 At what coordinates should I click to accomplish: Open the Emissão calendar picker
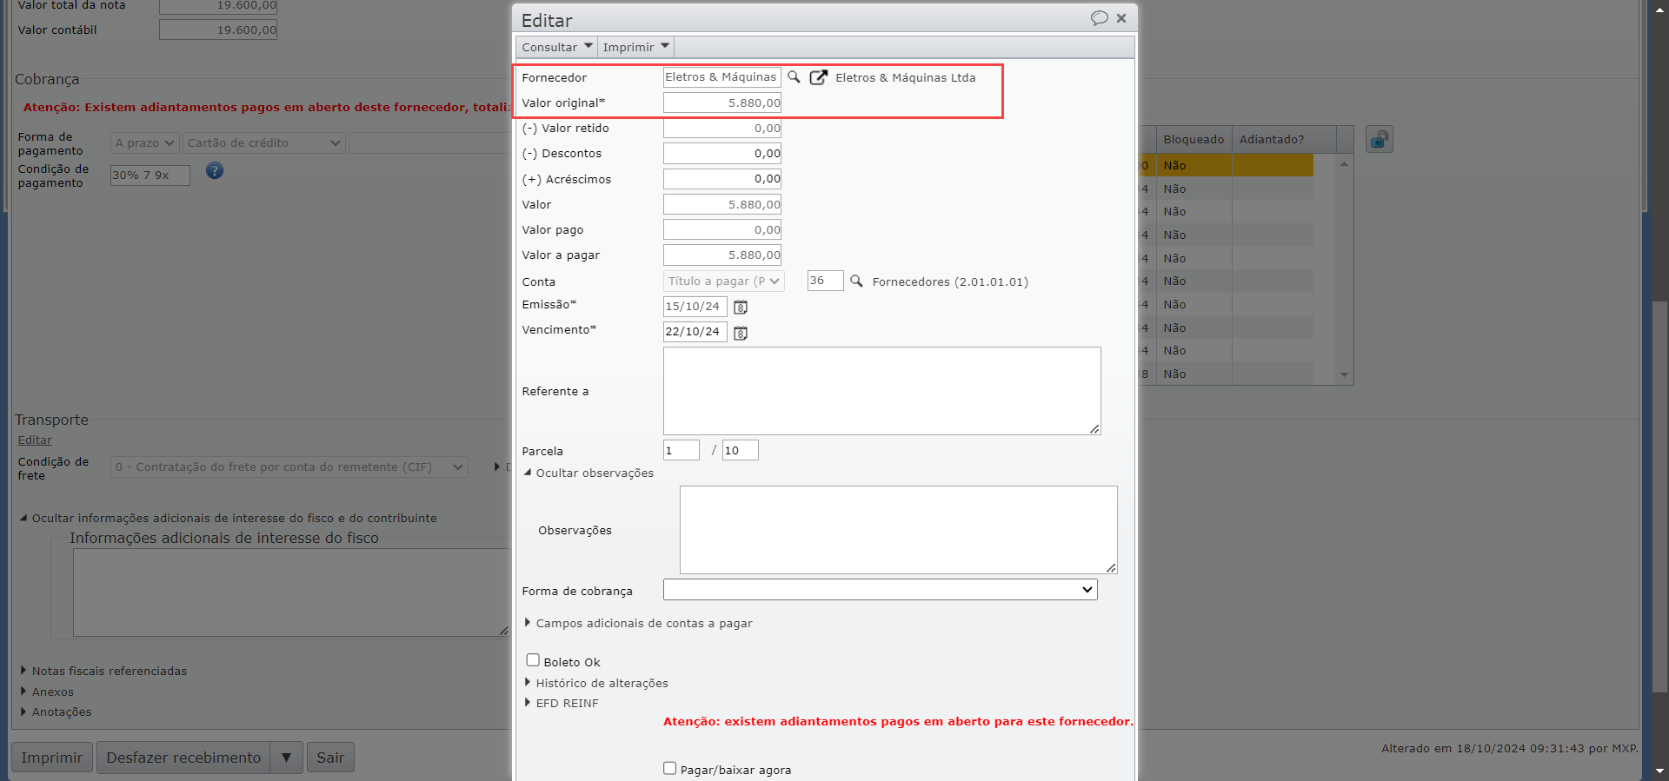pyautogui.click(x=741, y=308)
